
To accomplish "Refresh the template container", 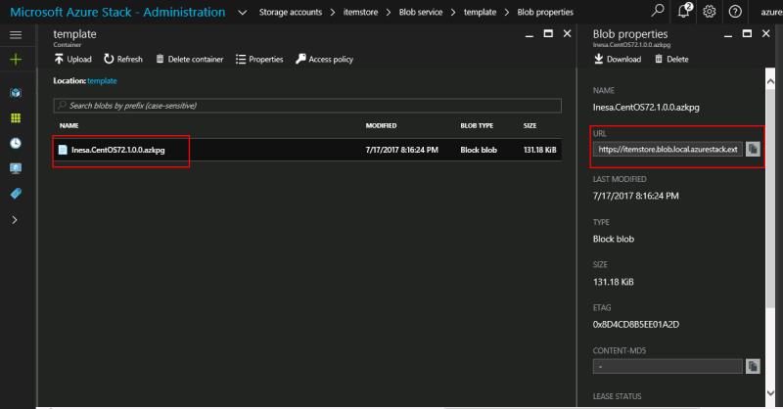I will click(123, 59).
